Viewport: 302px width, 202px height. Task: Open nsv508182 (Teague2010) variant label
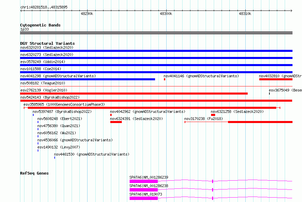(x=43, y=83)
